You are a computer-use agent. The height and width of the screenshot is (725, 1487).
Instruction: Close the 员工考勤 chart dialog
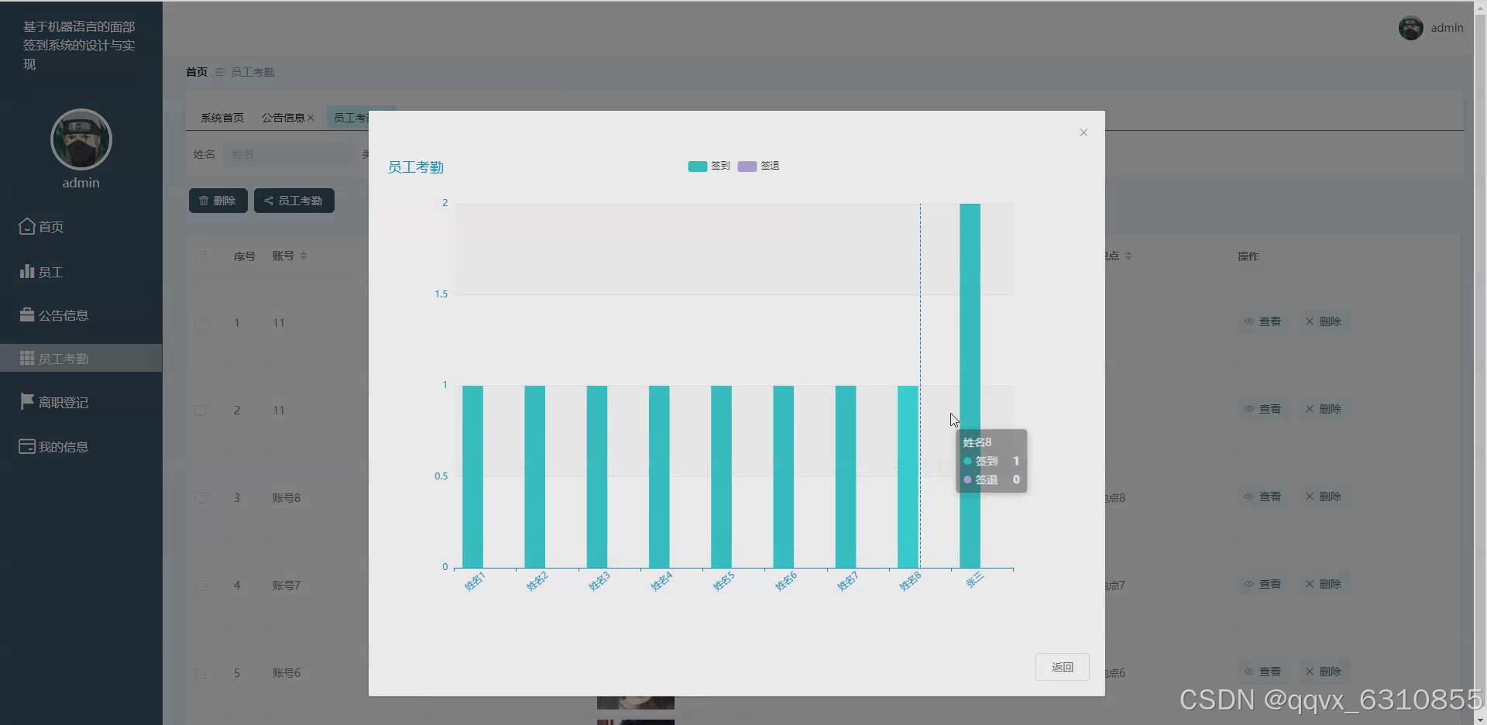coord(1083,132)
